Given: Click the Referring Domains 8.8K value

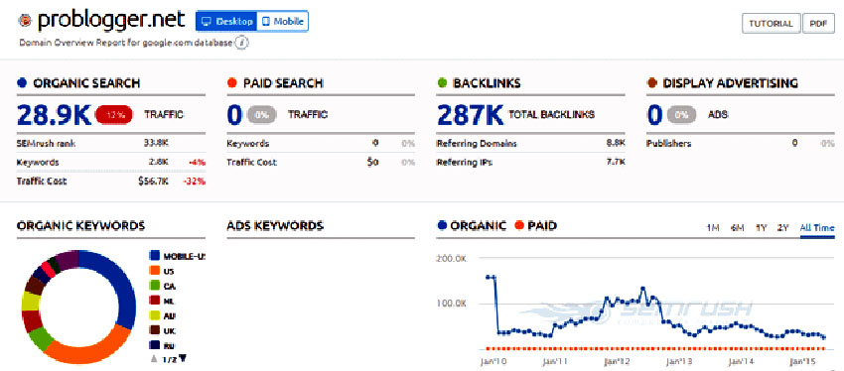Looking at the screenshot, I should 616,144.
